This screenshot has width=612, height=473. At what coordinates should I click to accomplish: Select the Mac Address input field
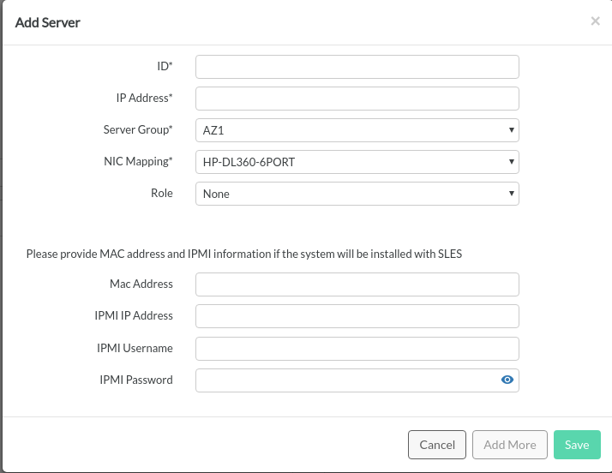point(357,284)
